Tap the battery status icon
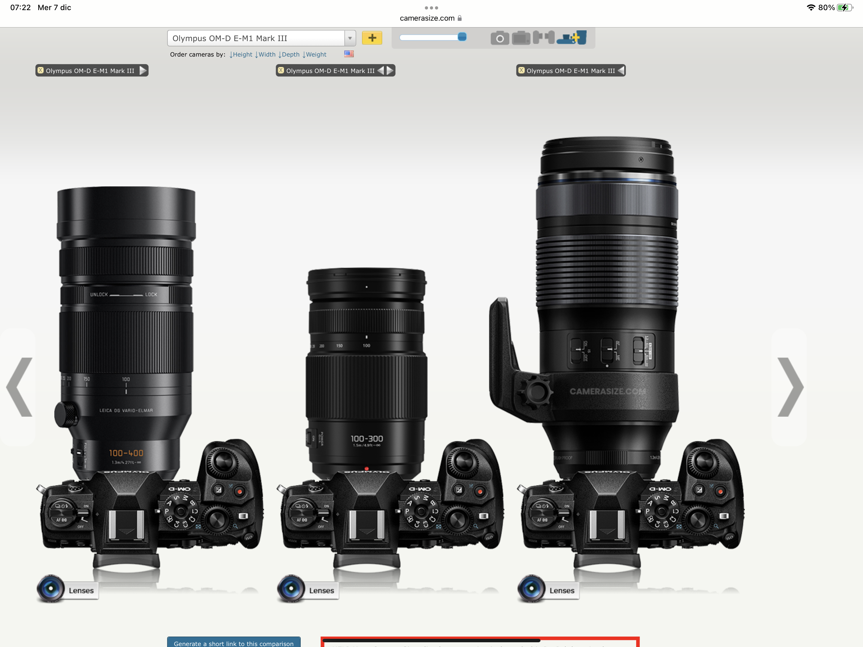 click(845, 7)
